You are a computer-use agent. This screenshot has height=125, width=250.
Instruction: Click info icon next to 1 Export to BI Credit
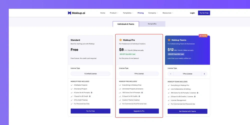[90, 96]
